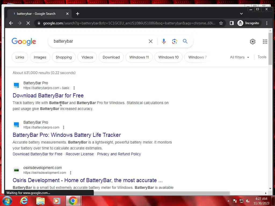Go back using the browser back arrow
The image size is (275, 206).
11,23
